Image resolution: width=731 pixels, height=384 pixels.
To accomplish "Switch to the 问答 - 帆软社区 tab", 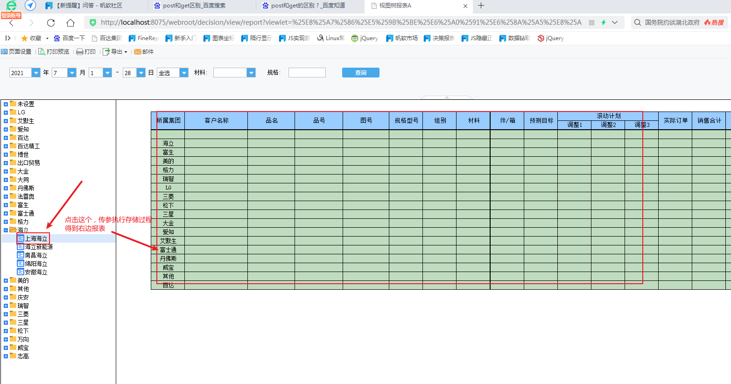I will tap(89, 6).
